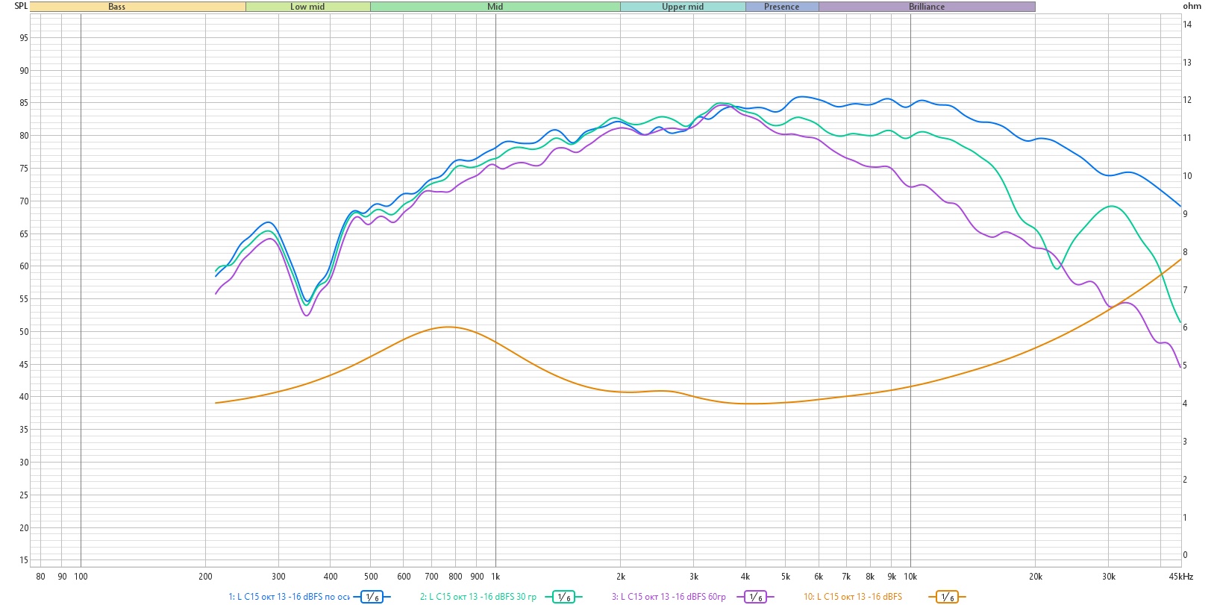The image size is (1220, 605).
Task: Click the 45kHz frequency axis end label
Action: click(1181, 577)
